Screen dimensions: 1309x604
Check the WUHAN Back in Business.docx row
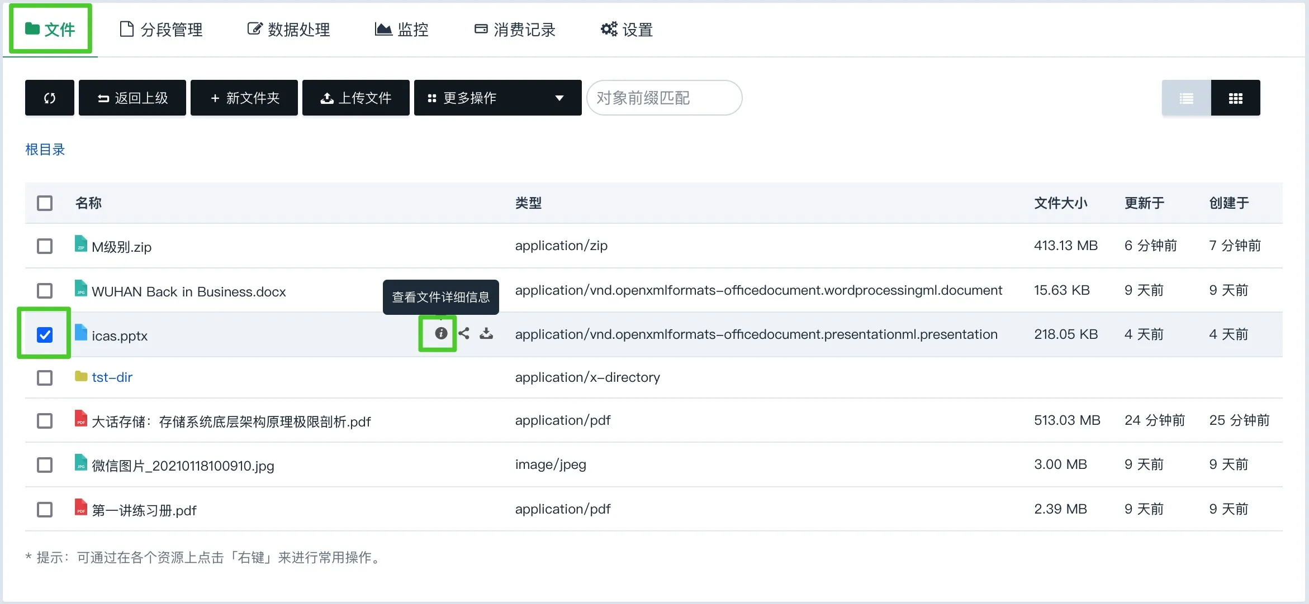[x=45, y=290]
